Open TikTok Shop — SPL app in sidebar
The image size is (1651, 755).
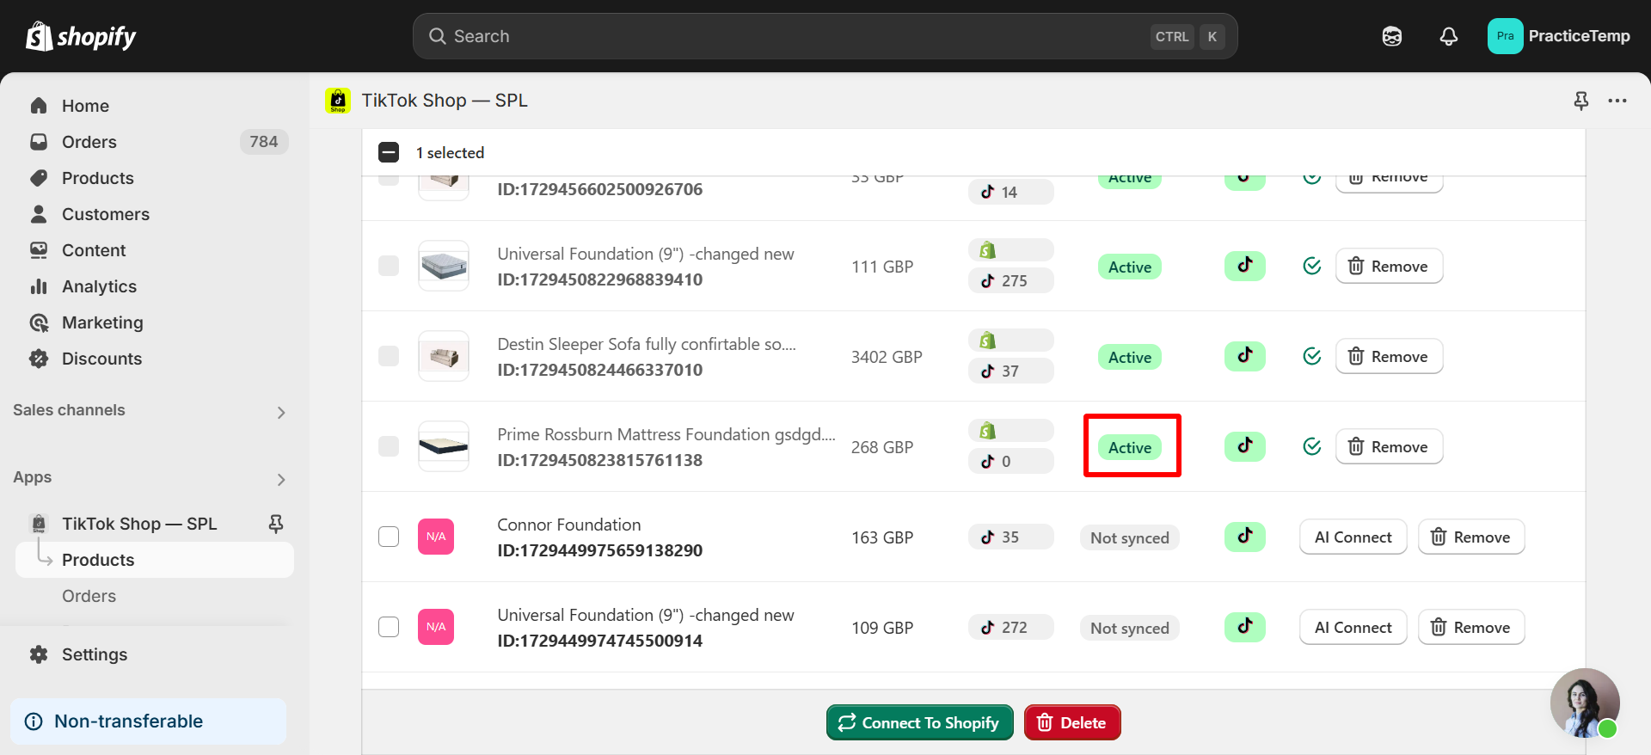138,524
